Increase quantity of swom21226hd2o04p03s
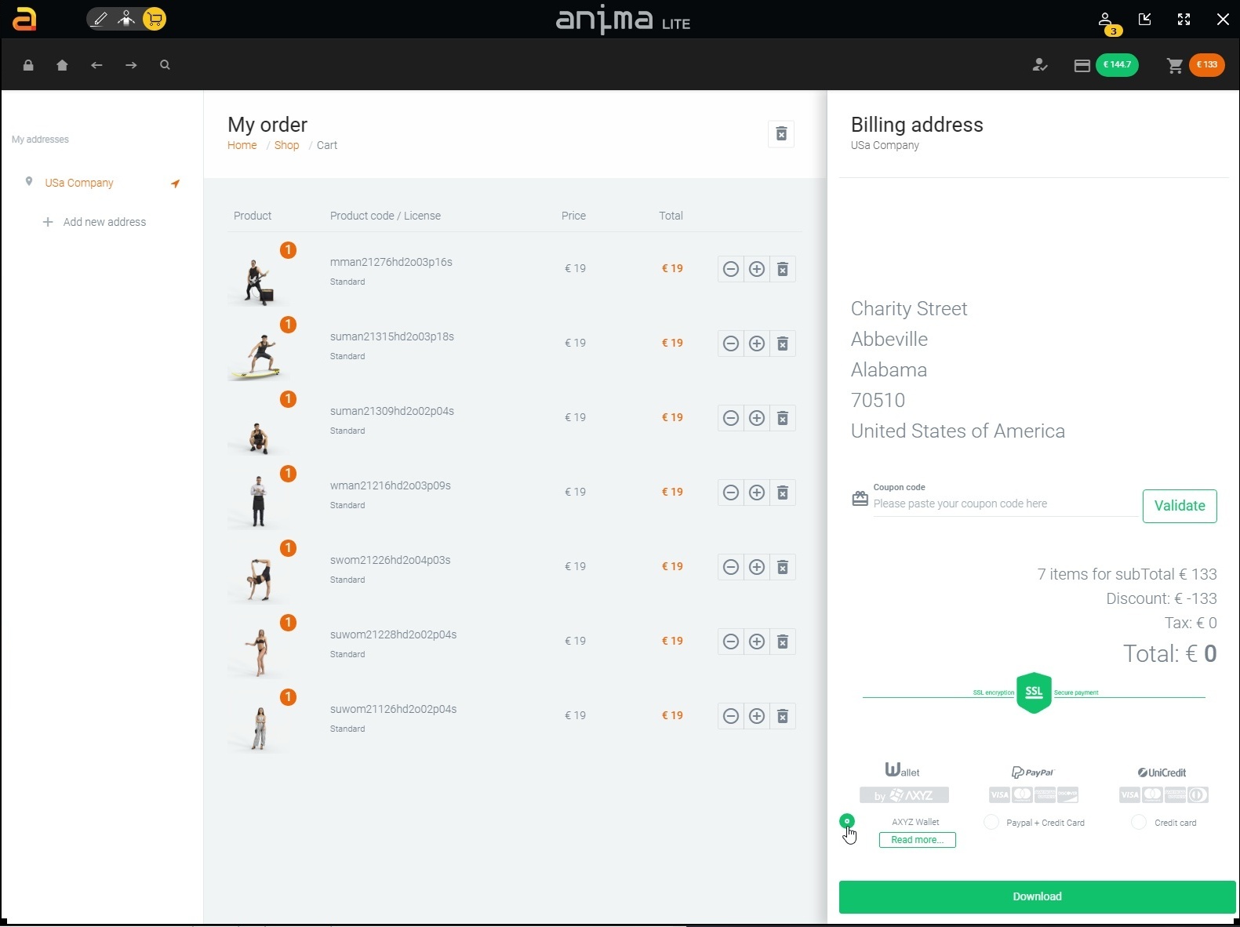This screenshot has height=927, width=1240. tap(756, 567)
